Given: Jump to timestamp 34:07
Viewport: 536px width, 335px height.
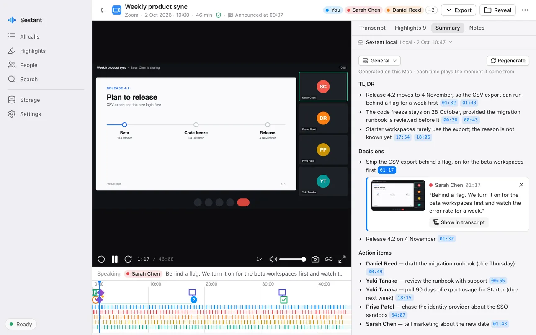Looking at the screenshot, I should pyautogui.click(x=398, y=315).
